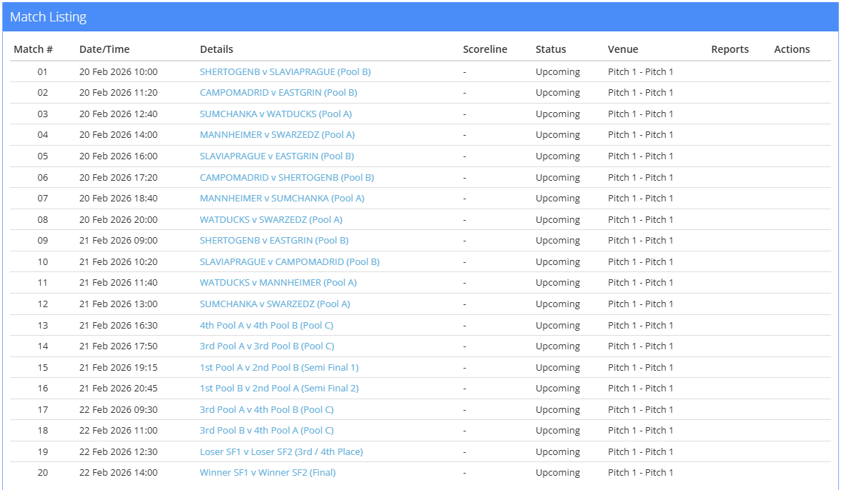Open SUMCHANKA v SWARZEDZ match
This screenshot has height=490, width=844.
275,304
